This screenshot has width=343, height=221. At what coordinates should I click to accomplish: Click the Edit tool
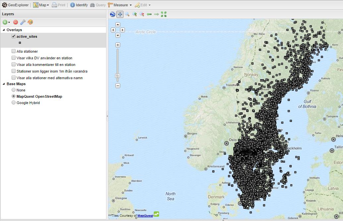tap(141, 5)
